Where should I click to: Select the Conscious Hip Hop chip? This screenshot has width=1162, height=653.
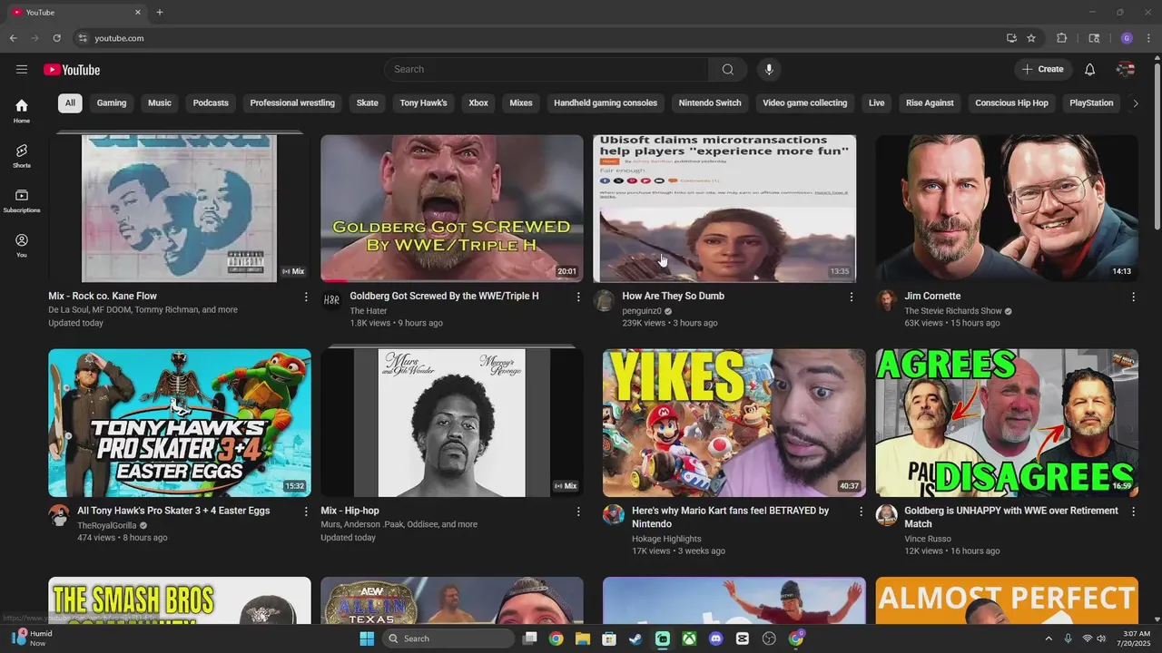1011,103
